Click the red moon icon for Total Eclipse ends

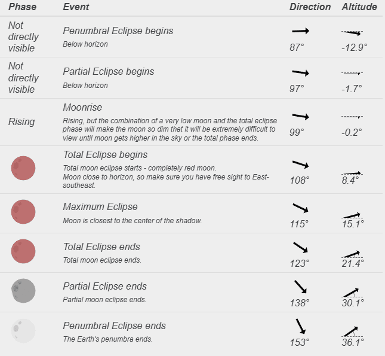23,251
